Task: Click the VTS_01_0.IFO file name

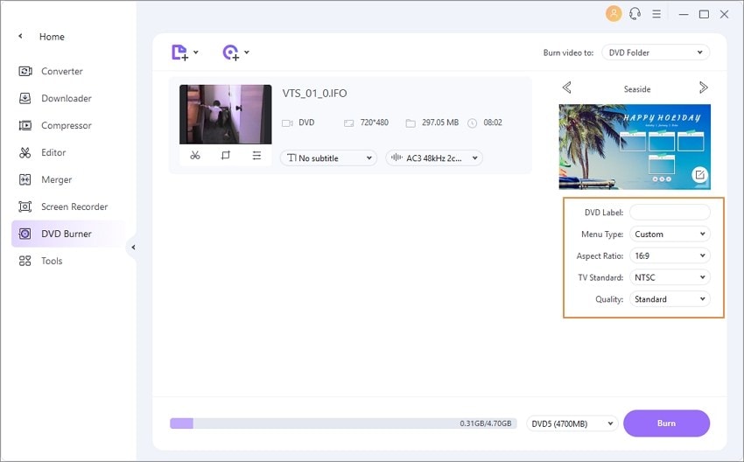Action: 314,93
